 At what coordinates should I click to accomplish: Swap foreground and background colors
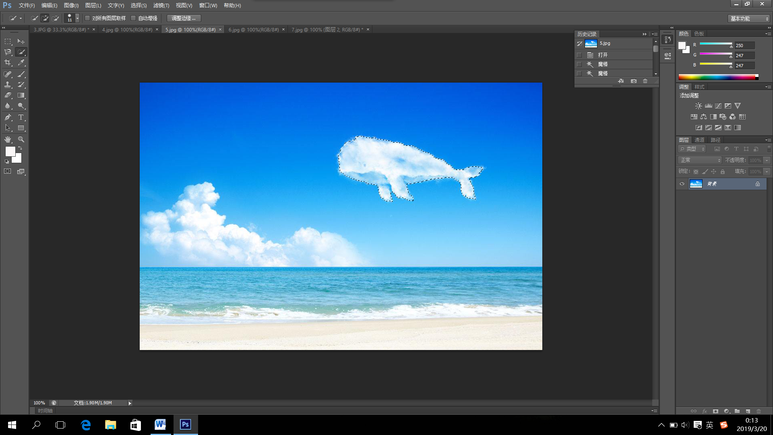tap(20, 148)
